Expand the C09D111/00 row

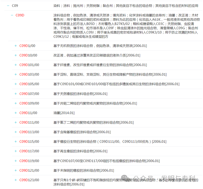(16, 122)
